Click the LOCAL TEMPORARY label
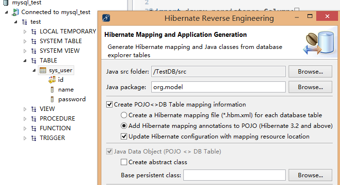The width and height of the screenshot is (340, 185). click(68, 31)
